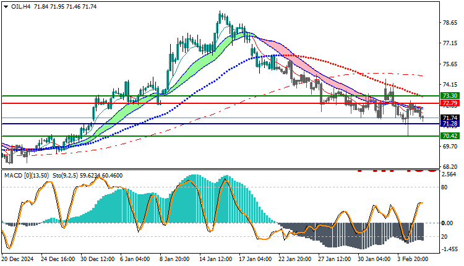
Task: Click the 70.42 green price label
Action: (450, 136)
